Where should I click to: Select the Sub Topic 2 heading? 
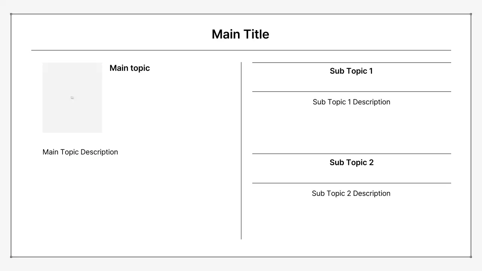point(351,163)
